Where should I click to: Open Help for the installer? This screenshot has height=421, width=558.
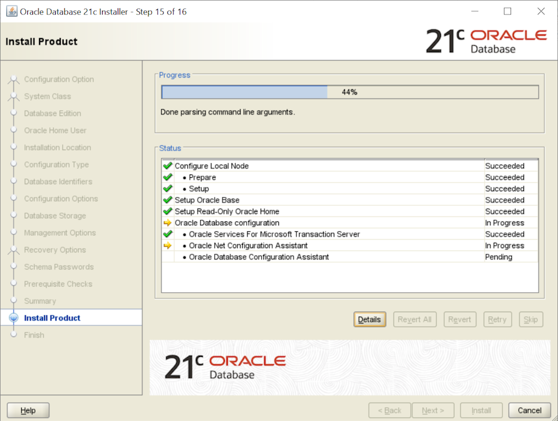tap(28, 410)
